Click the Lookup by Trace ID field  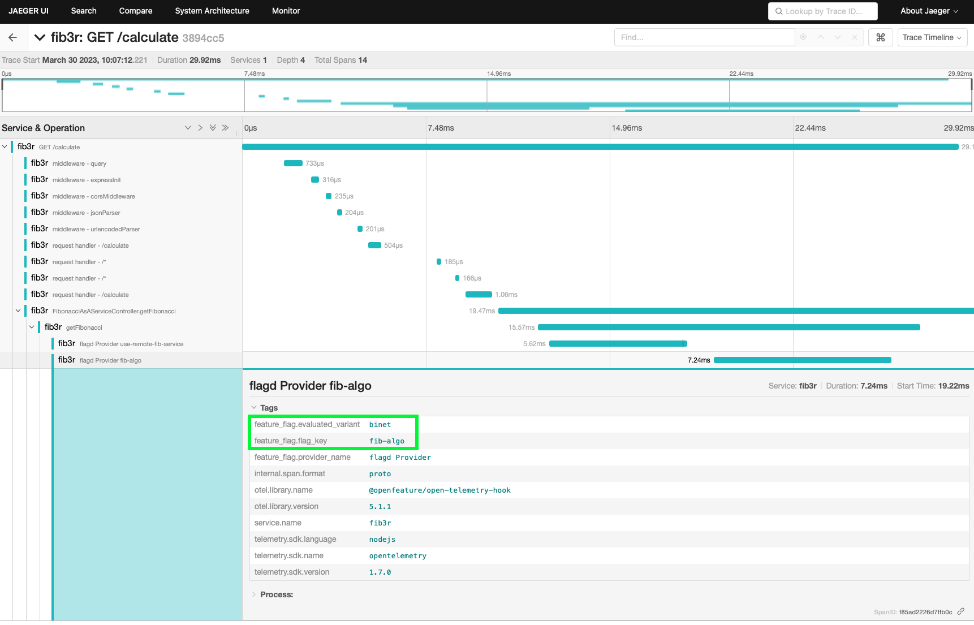pos(822,11)
